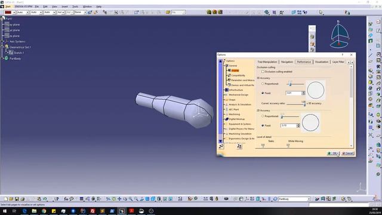Switch to Layer Filter tab
The image size is (382, 215).
click(x=338, y=62)
